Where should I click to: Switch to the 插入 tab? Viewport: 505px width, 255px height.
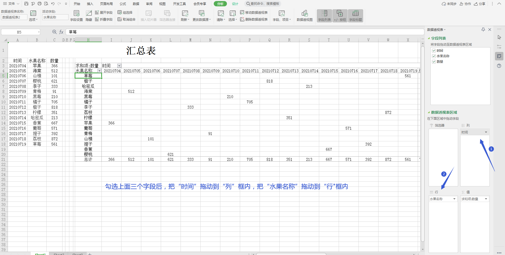pos(90,4)
